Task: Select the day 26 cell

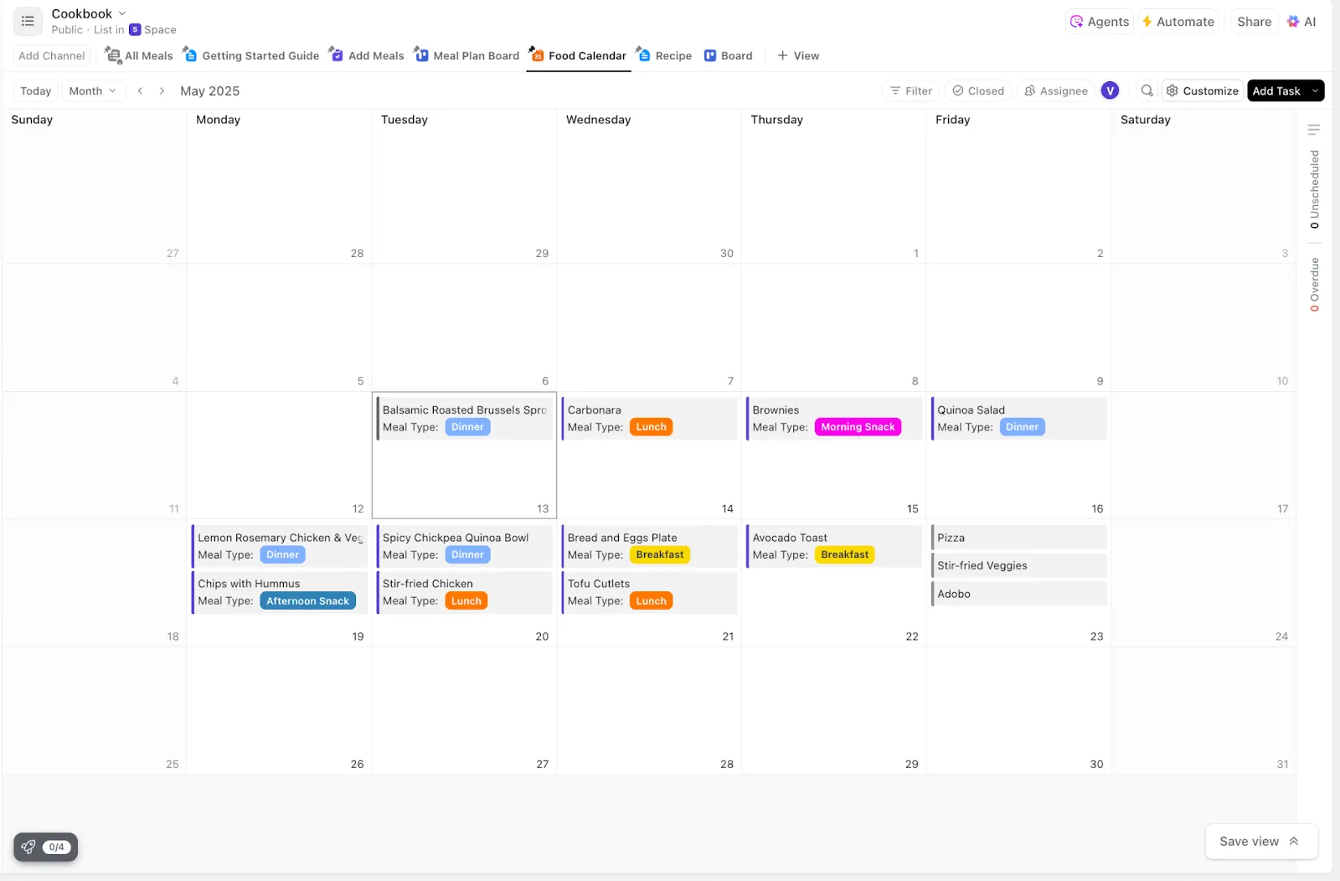Action: click(x=280, y=710)
